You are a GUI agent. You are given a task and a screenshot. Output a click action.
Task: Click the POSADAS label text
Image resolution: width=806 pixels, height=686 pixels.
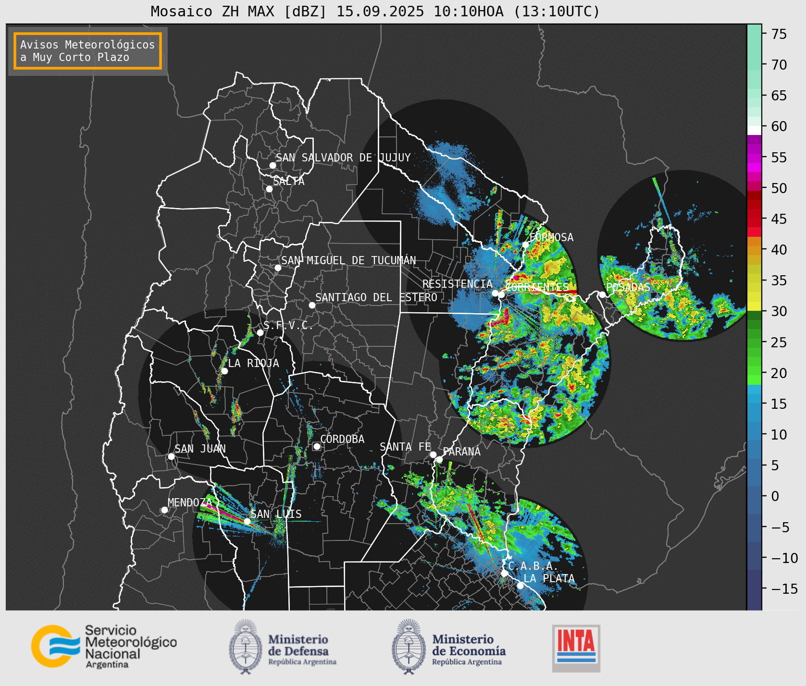pos(628,287)
